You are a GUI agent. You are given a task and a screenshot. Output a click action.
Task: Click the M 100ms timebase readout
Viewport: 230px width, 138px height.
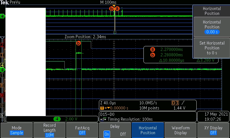coord(108,2)
